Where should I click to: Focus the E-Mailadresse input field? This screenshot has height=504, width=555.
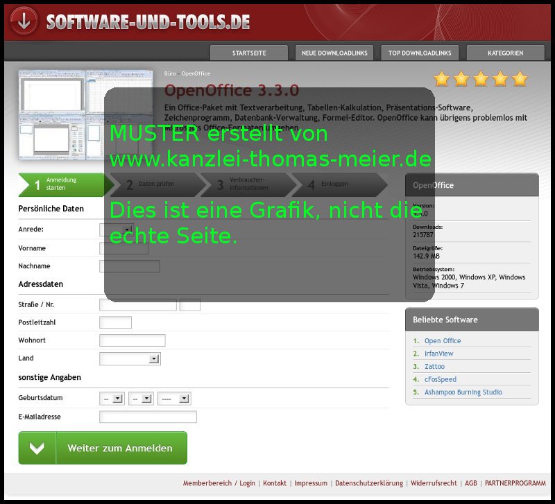(x=148, y=417)
